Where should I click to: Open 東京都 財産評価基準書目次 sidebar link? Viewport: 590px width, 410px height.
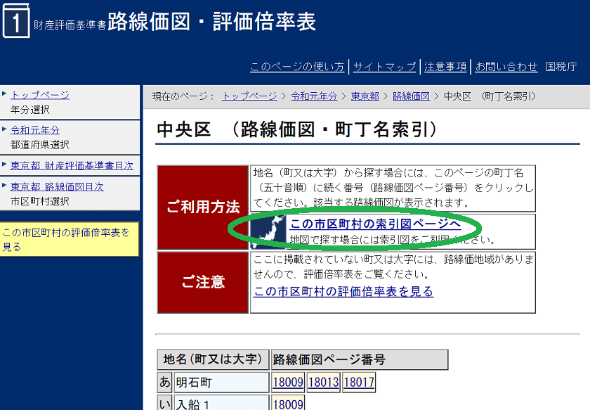pos(72,166)
